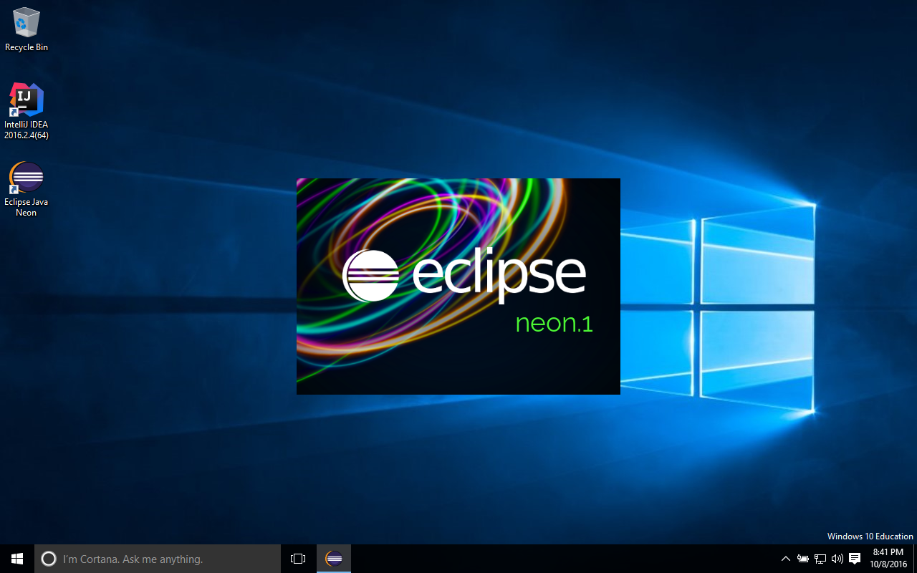The width and height of the screenshot is (917, 573).
Task: Select the IntelliJ IDEA icon label
Action: (x=26, y=129)
